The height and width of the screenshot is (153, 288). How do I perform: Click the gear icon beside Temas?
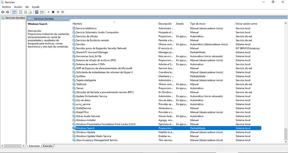74,88
